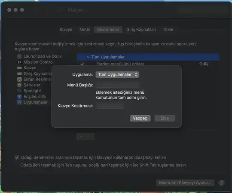This screenshot has height=193, width=232.
Task: Select the Erişilebilirlik label in list
Action: pos(35,97)
